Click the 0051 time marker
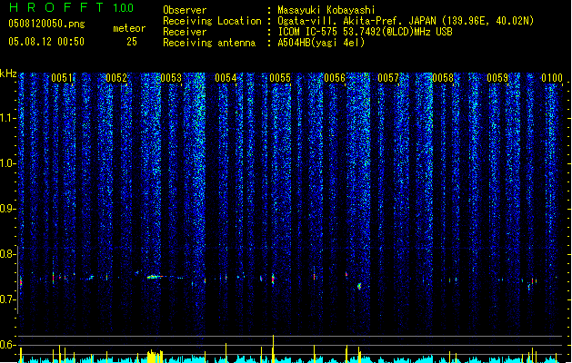 pyautogui.click(x=62, y=78)
